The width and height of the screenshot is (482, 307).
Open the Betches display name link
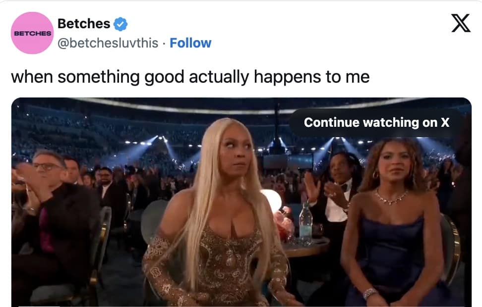pos(84,24)
